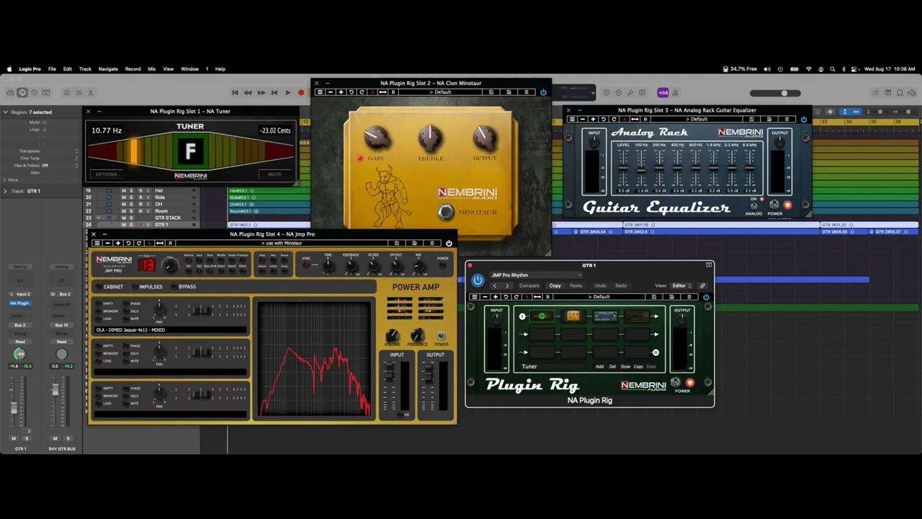
Task: Toggle the Minotaur plugin power icon
Action: [x=543, y=92]
